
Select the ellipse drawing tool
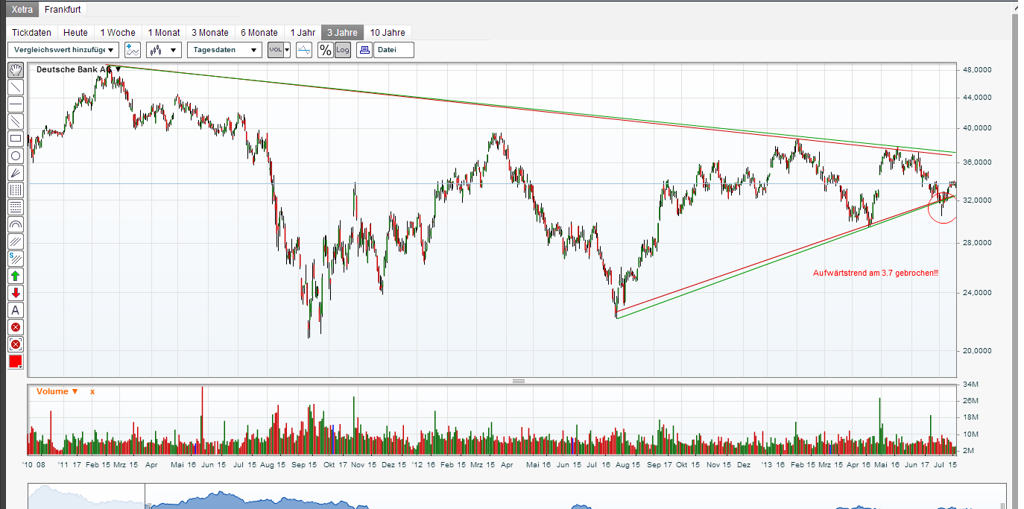15,156
